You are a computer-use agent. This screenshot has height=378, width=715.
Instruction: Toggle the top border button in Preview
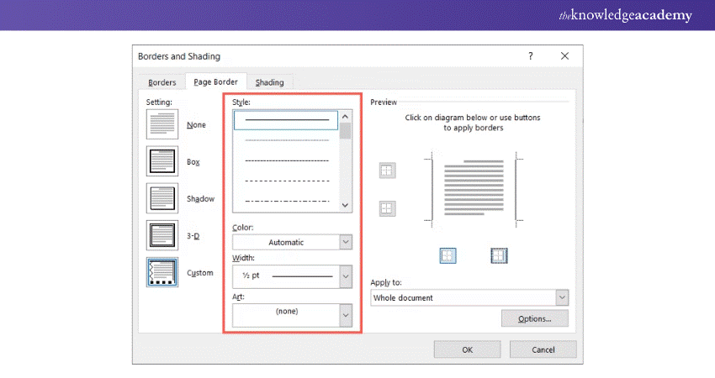387,171
